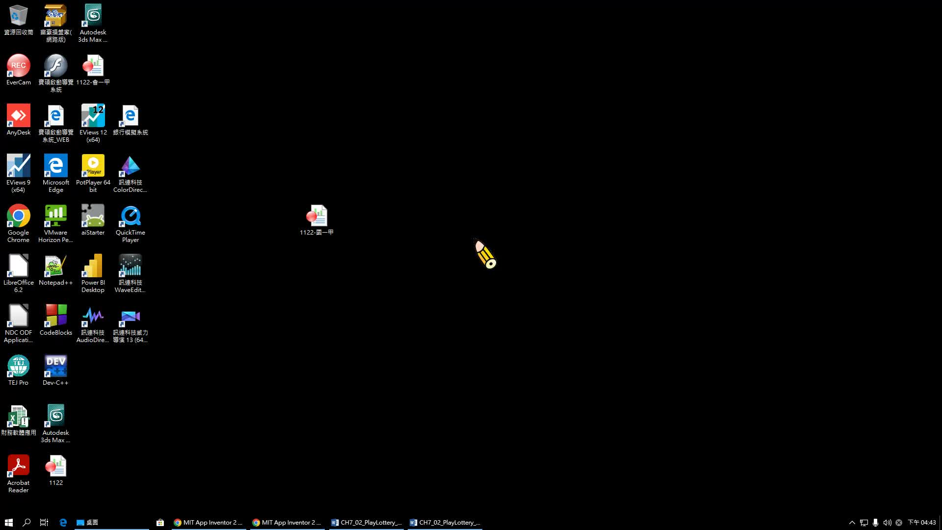
Task: Open PotPlayer 64 bit shortcut
Action: pyautogui.click(x=93, y=173)
